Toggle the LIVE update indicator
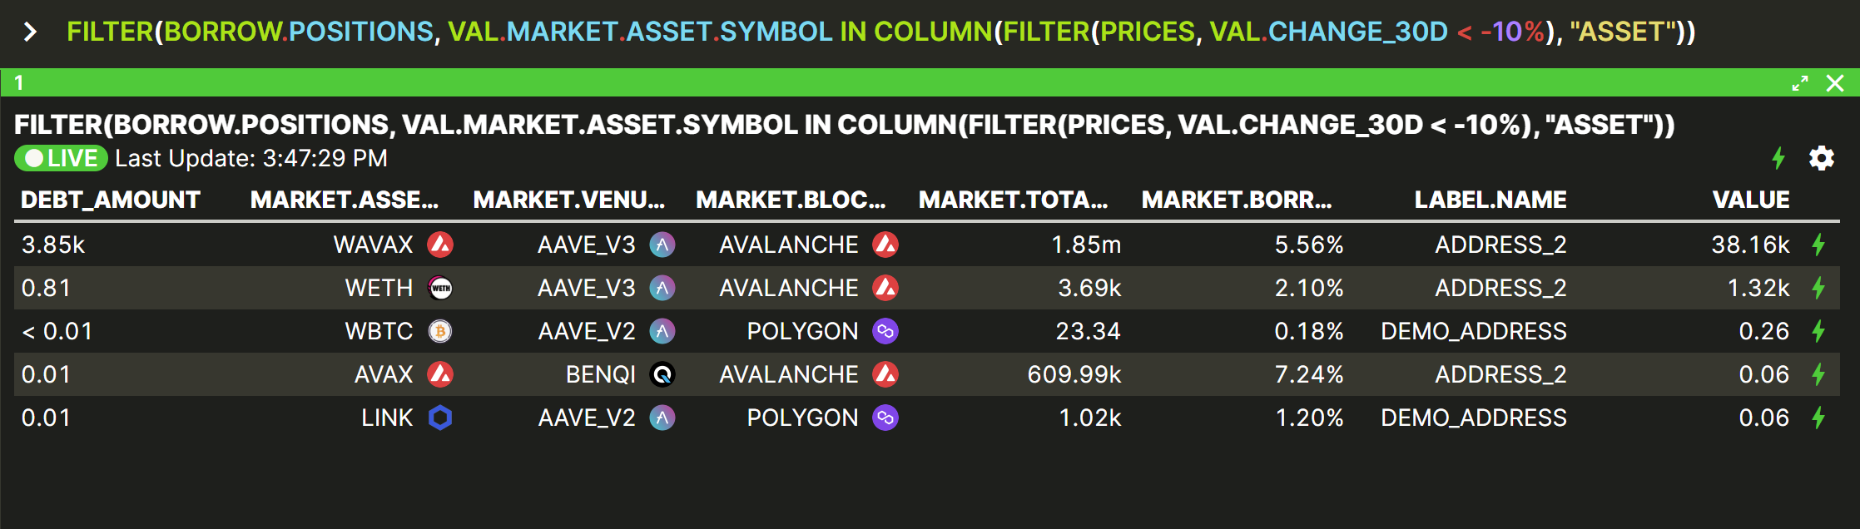This screenshot has height=529, width=1860. click(62, 158)
